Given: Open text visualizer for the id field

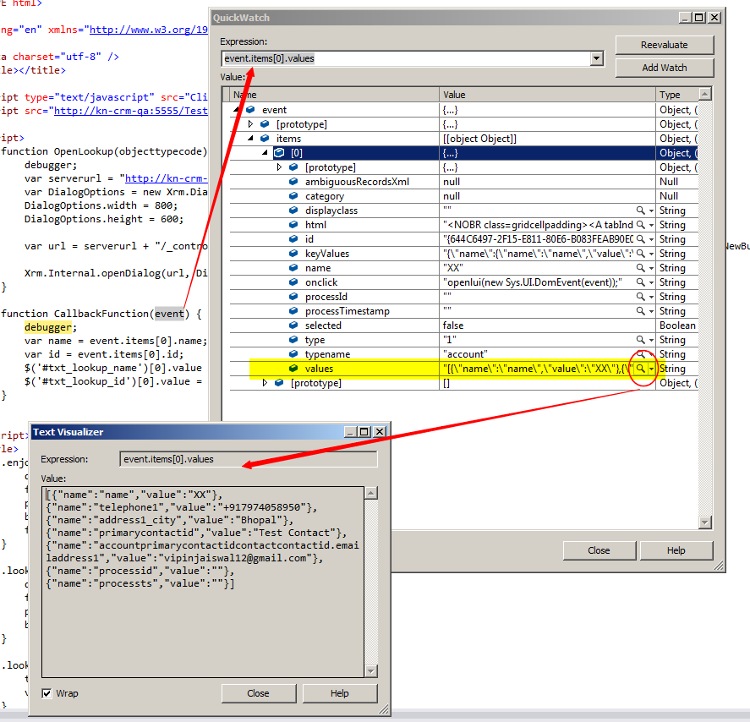Looking at the screenshot, I should [641, 238].
